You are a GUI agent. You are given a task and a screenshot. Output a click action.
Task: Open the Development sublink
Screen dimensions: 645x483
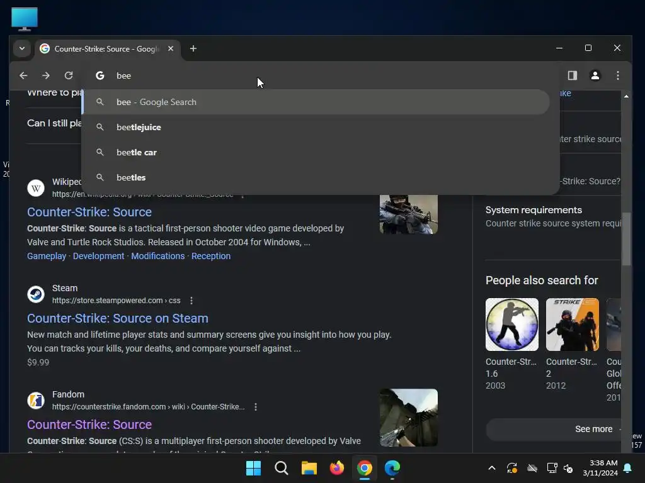[x=99, y=256]
